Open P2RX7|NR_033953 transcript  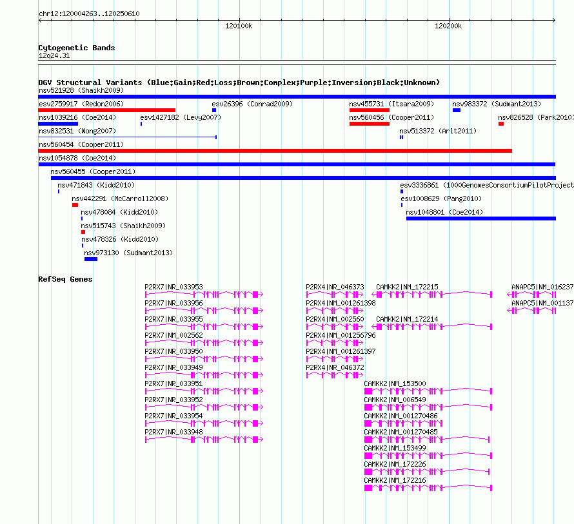[204, 294]
